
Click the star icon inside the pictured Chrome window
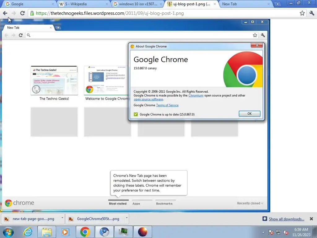click(x=255, y=35)
